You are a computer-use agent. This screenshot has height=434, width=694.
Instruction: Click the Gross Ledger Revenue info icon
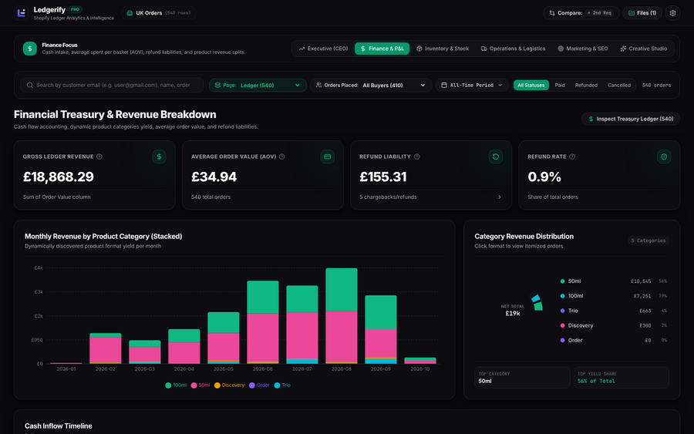coord(99,156)
